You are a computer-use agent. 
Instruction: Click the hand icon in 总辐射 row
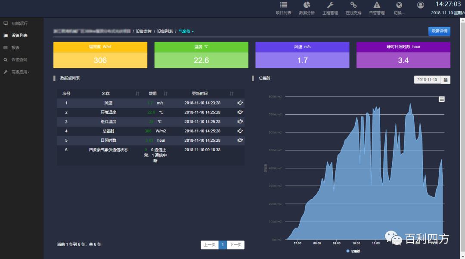240,131
